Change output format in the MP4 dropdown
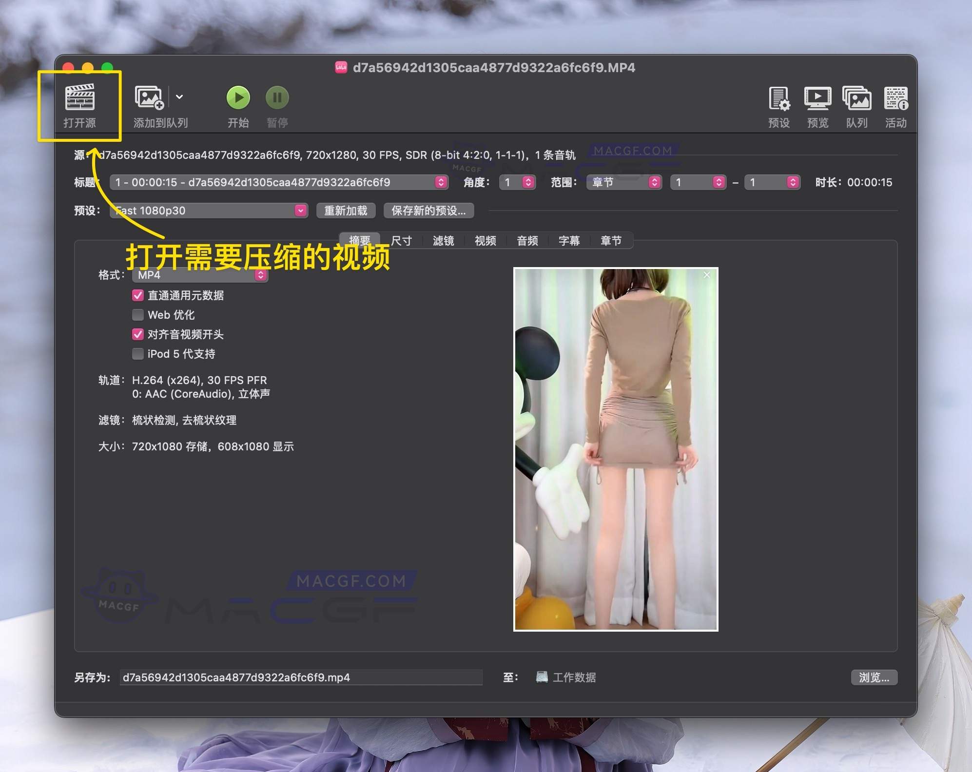The image size is (972, 772). point(260,275)
